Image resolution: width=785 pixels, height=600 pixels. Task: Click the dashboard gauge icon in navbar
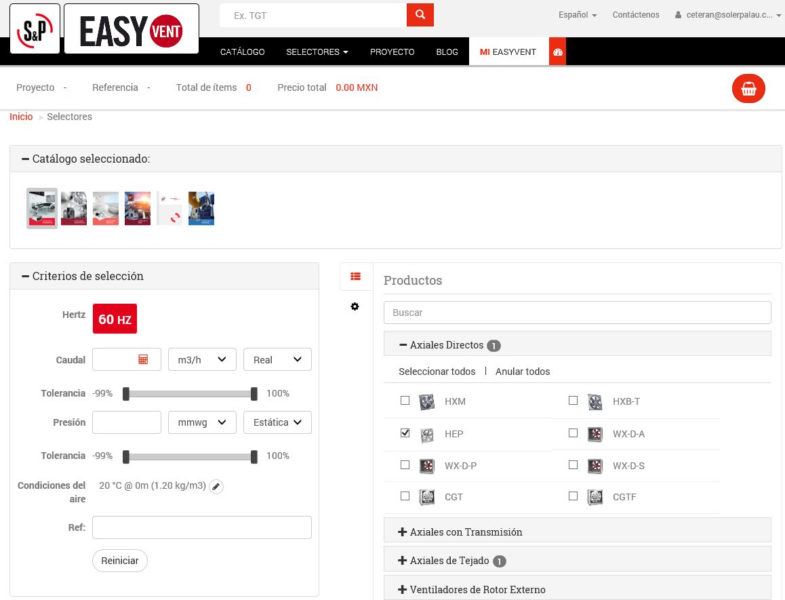[x=558, y=52]
